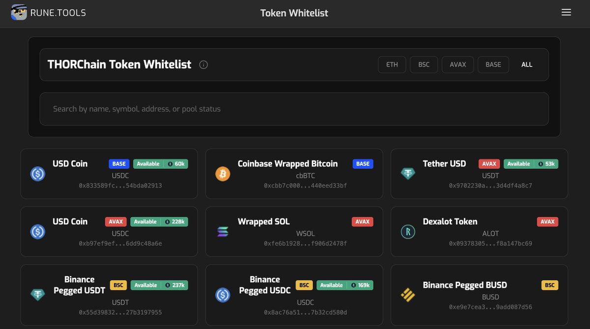Click the Available 60k pool badge
Image resolution: width=590 pixels, height=329 pixels.
161,164
